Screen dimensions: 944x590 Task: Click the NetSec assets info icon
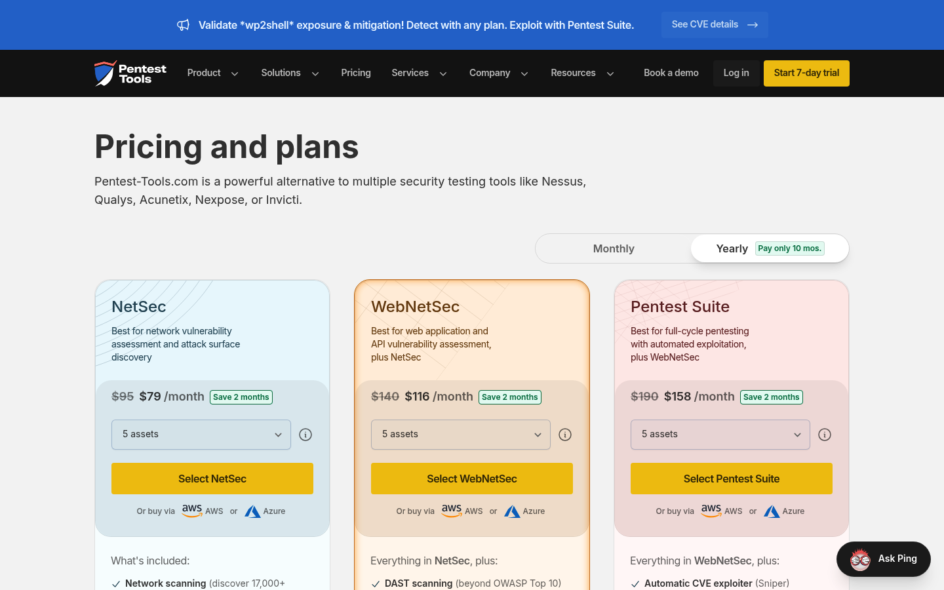pyautogui.click(x=305, y=435)
